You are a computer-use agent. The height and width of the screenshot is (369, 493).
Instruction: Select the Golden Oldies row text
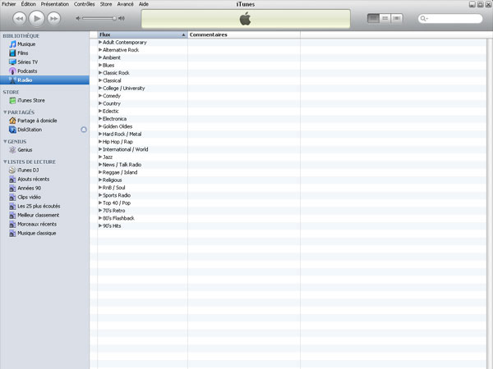(x=117, y=126)
